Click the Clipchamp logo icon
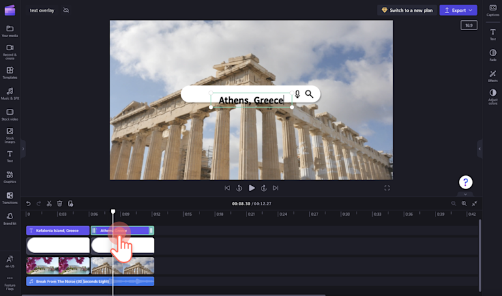This screenshot has width=502, height=296. 10,10
